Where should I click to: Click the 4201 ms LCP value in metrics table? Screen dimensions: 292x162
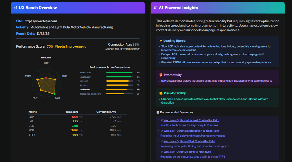click(x=75, y=117)
